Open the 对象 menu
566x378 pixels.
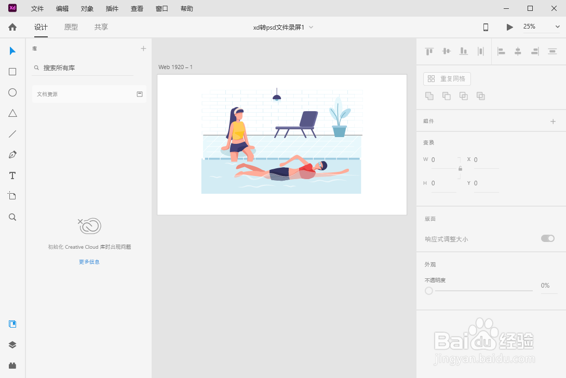(x=87, y=8)
